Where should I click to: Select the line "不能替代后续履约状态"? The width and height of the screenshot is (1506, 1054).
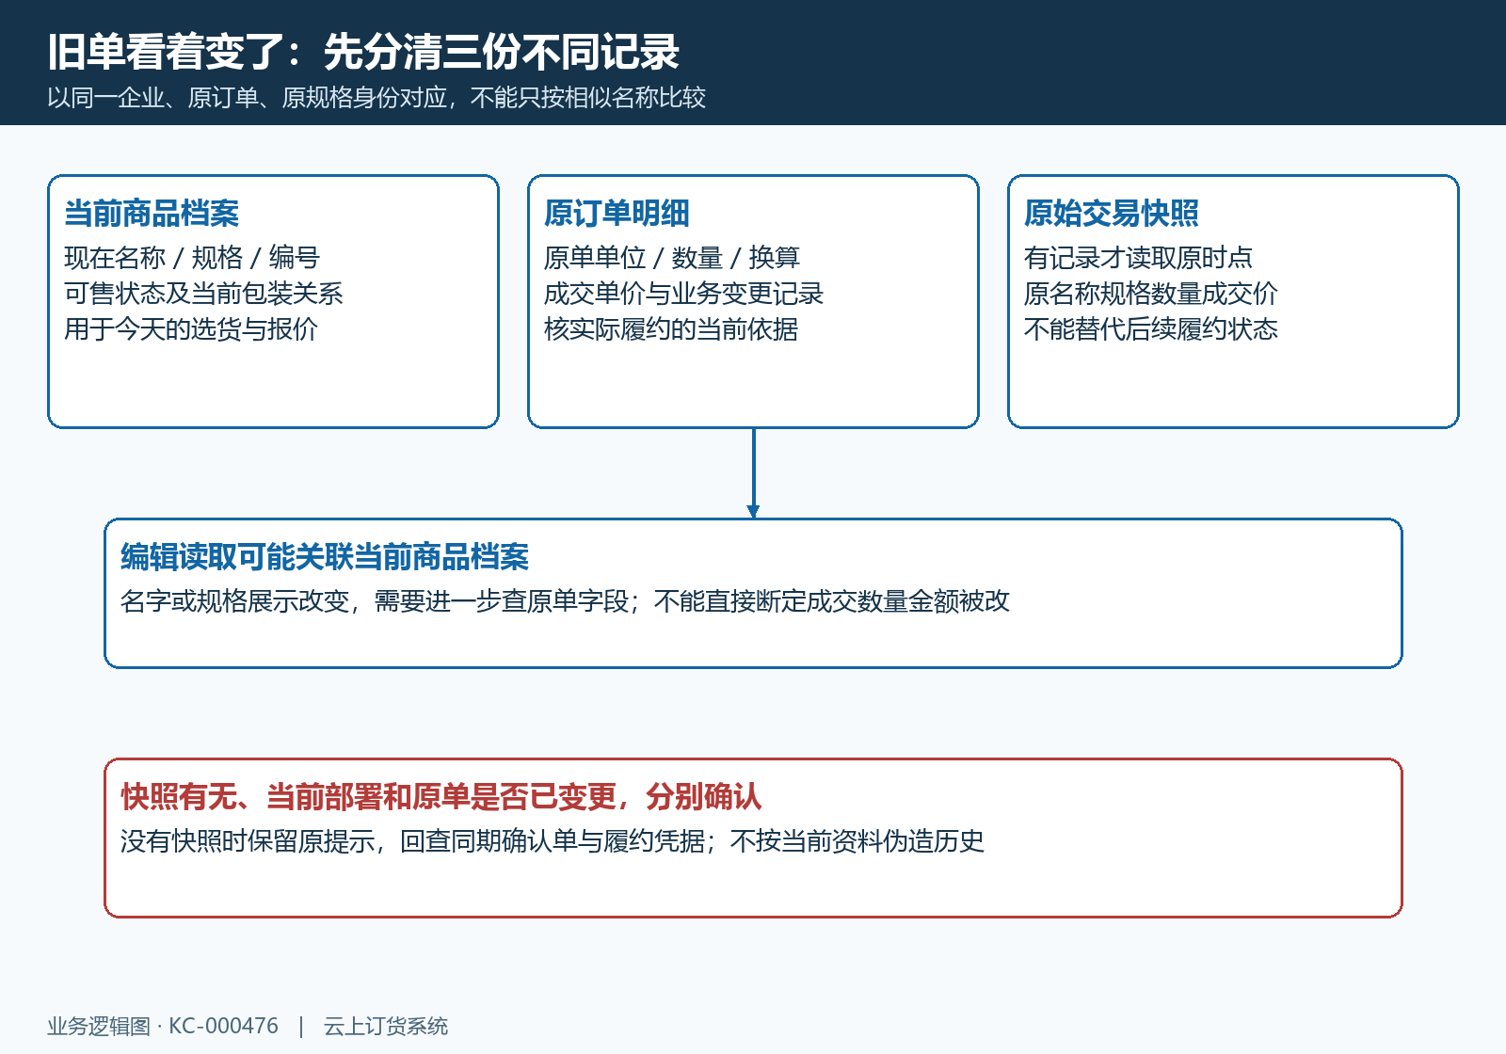click(1151, 328)
